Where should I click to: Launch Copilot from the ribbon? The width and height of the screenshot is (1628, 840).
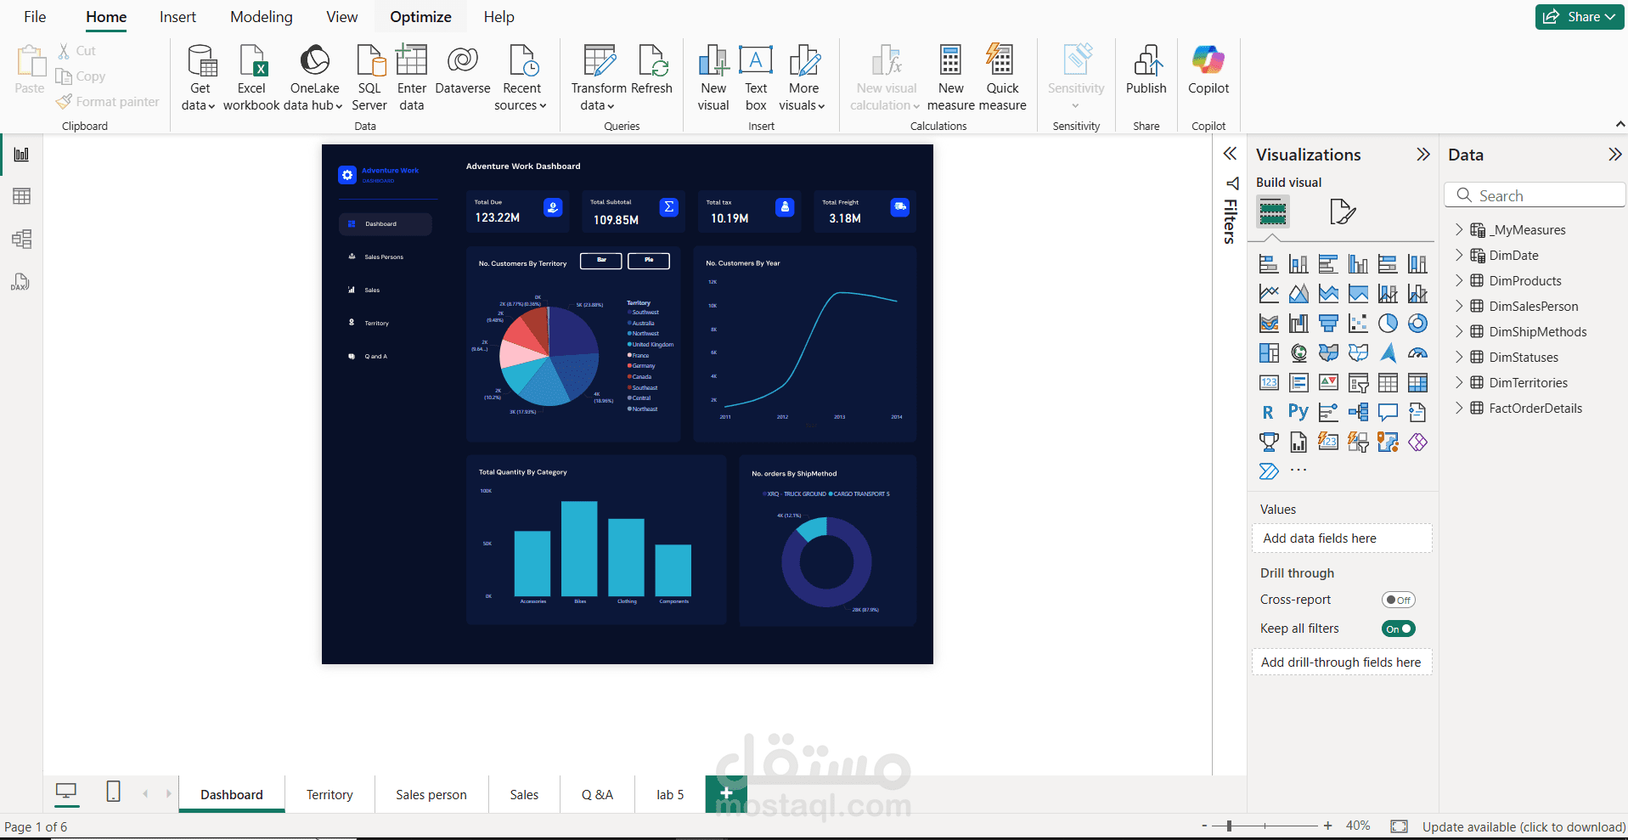coord(1208,70)
